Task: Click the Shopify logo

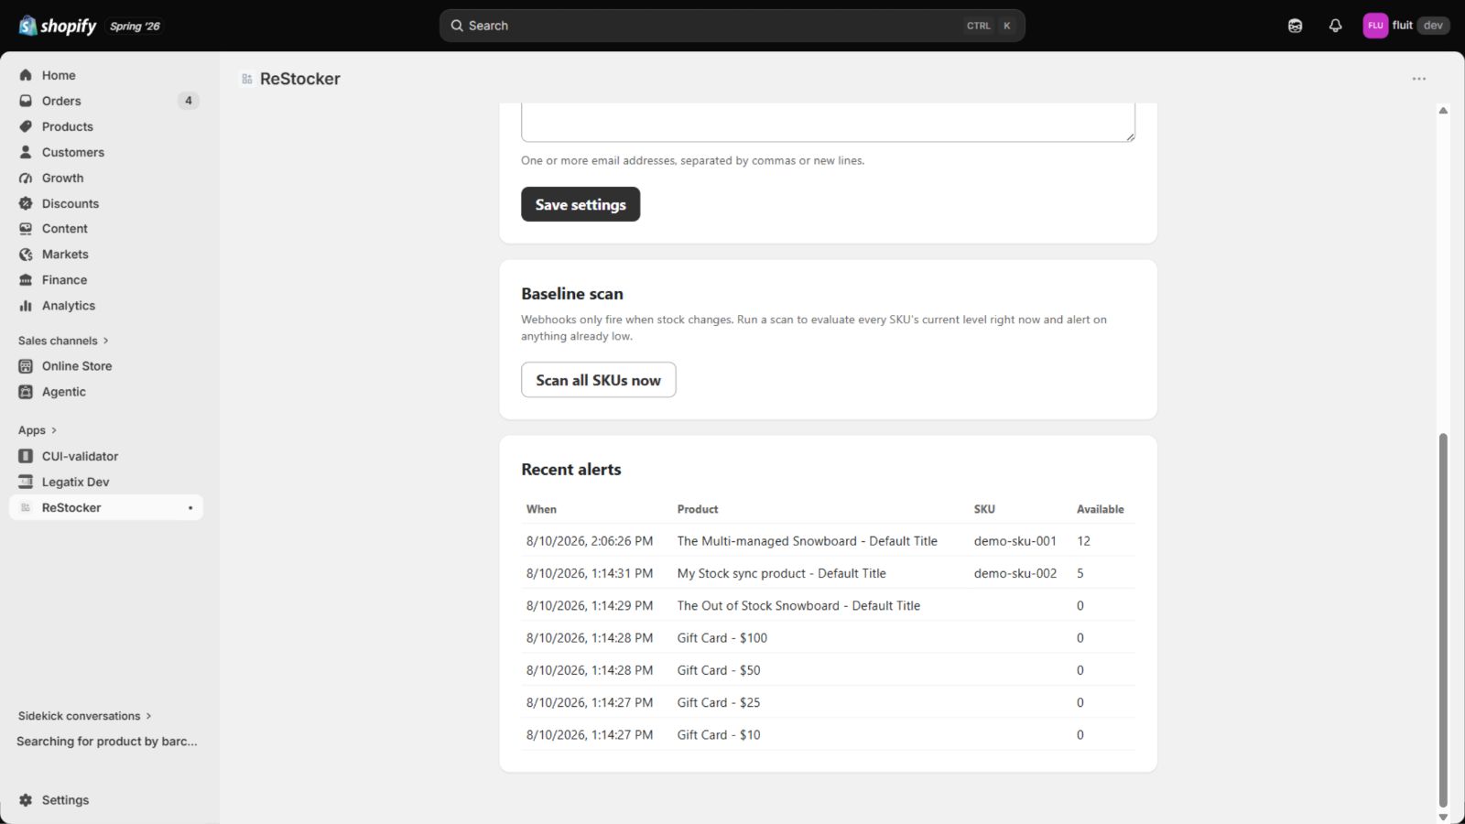Action: pos(57,26)
